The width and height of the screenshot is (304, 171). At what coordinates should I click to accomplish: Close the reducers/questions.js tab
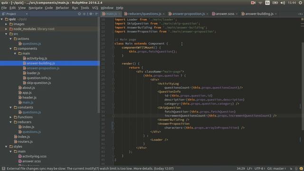coord(163,14)
